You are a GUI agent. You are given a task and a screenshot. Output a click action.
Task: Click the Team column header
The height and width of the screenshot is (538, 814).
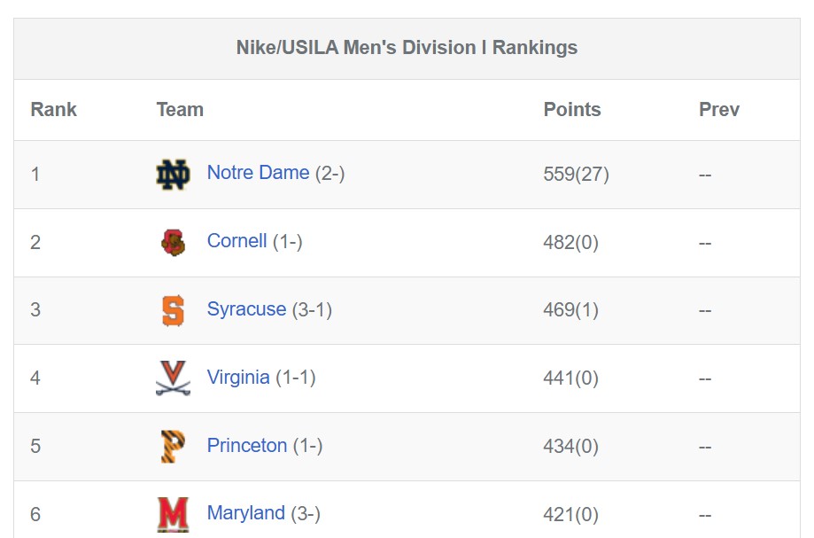pos(180,110)
